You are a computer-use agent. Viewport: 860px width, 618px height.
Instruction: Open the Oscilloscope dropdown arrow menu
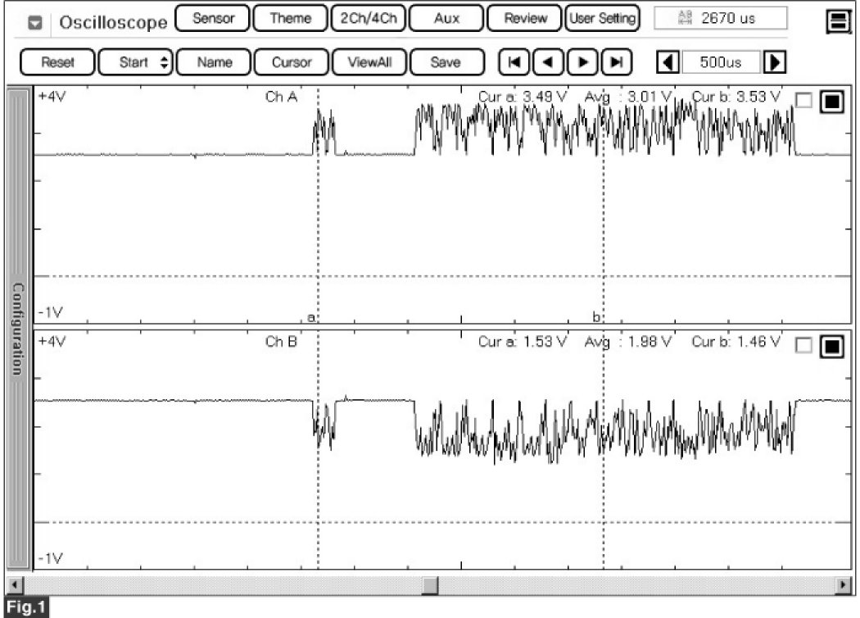34,22
